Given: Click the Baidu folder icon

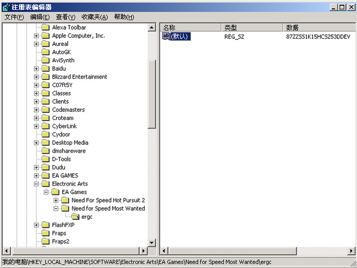Looking at the screenshot, I should point(46,68).
